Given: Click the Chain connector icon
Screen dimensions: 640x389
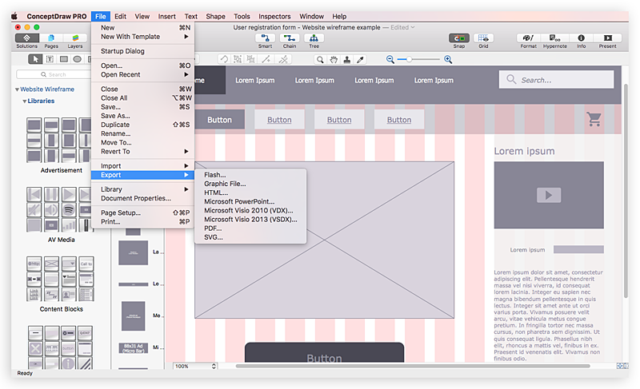Looking at the screenshot, I should (290, 38).
